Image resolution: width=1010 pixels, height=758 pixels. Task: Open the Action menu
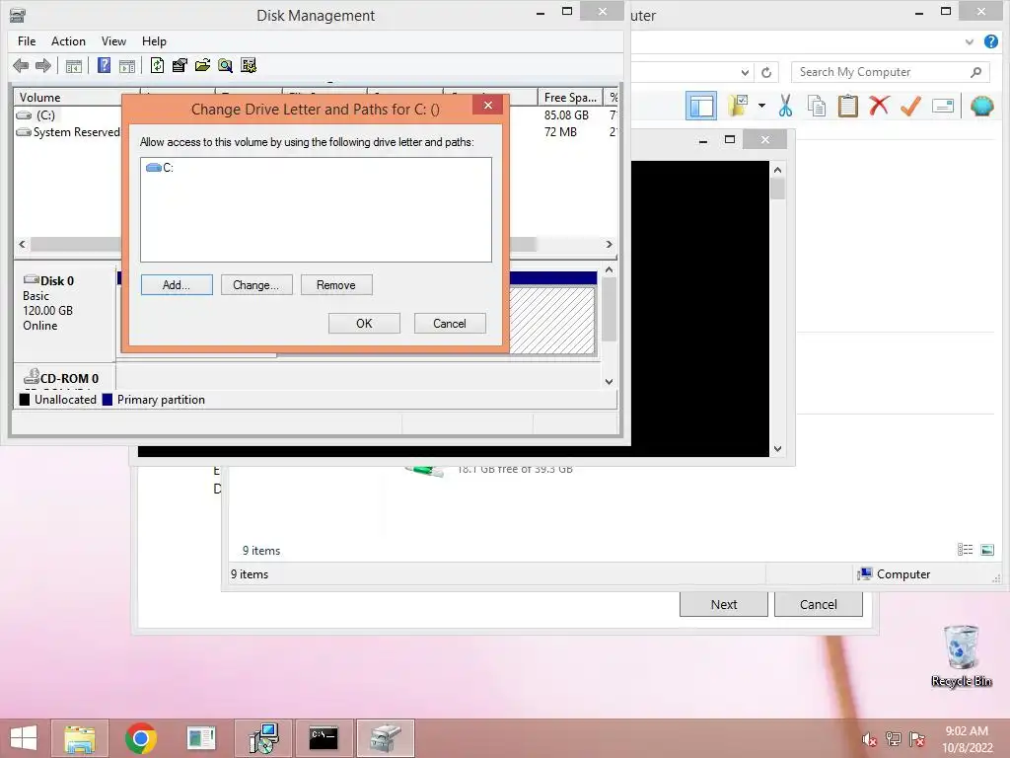[x=68, y=41]
